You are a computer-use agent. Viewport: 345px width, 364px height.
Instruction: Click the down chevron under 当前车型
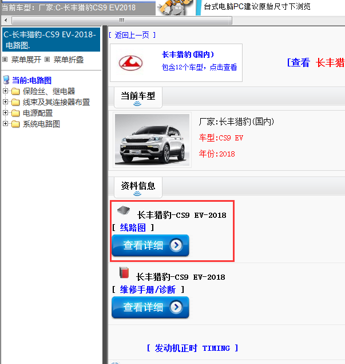point(137,104)
